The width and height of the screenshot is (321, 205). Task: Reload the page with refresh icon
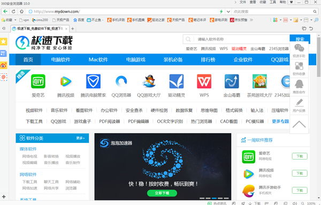click(13, 11)
